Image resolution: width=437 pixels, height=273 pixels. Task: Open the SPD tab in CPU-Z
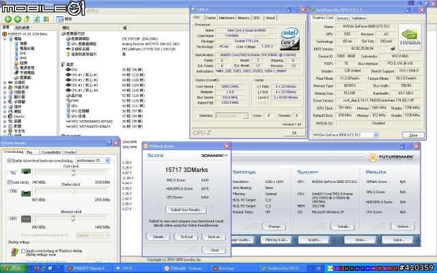point(257,18)
